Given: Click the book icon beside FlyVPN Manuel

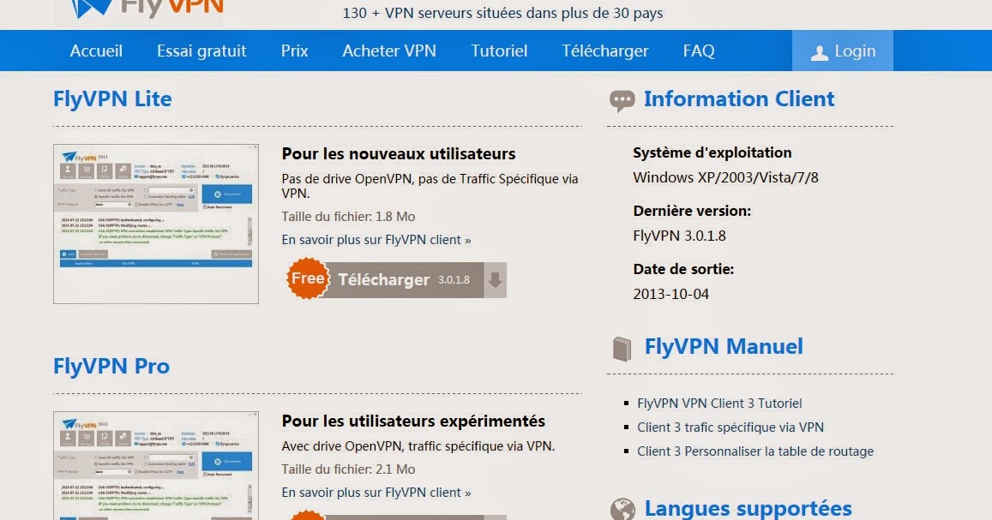Looking at the screenshot, I should [622, 349].
